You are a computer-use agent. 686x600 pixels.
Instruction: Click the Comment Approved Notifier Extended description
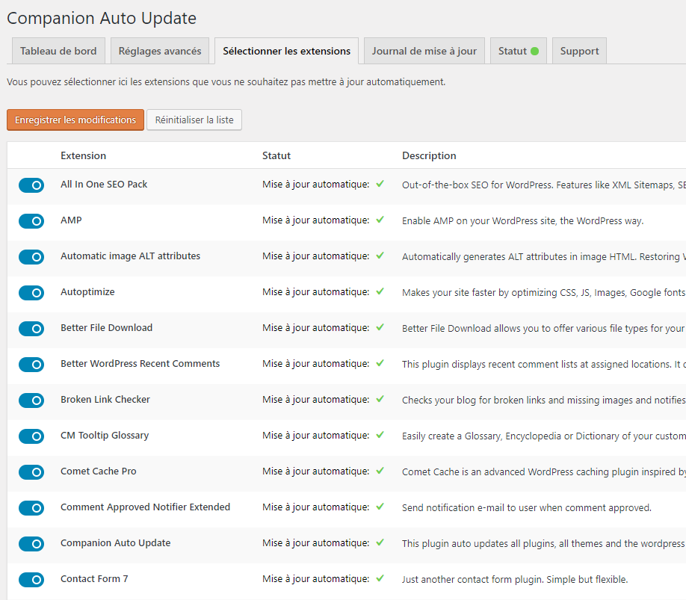[x=527, y=508]
